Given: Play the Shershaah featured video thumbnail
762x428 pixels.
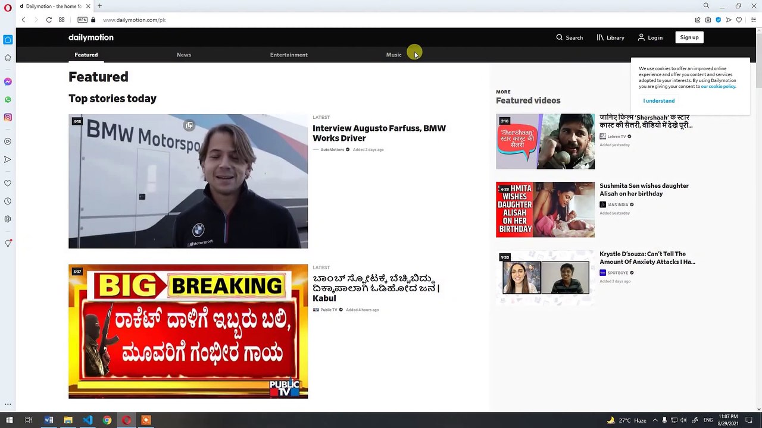Looking at the screenshot, I should pyautogui.click(x=545, y=141).
